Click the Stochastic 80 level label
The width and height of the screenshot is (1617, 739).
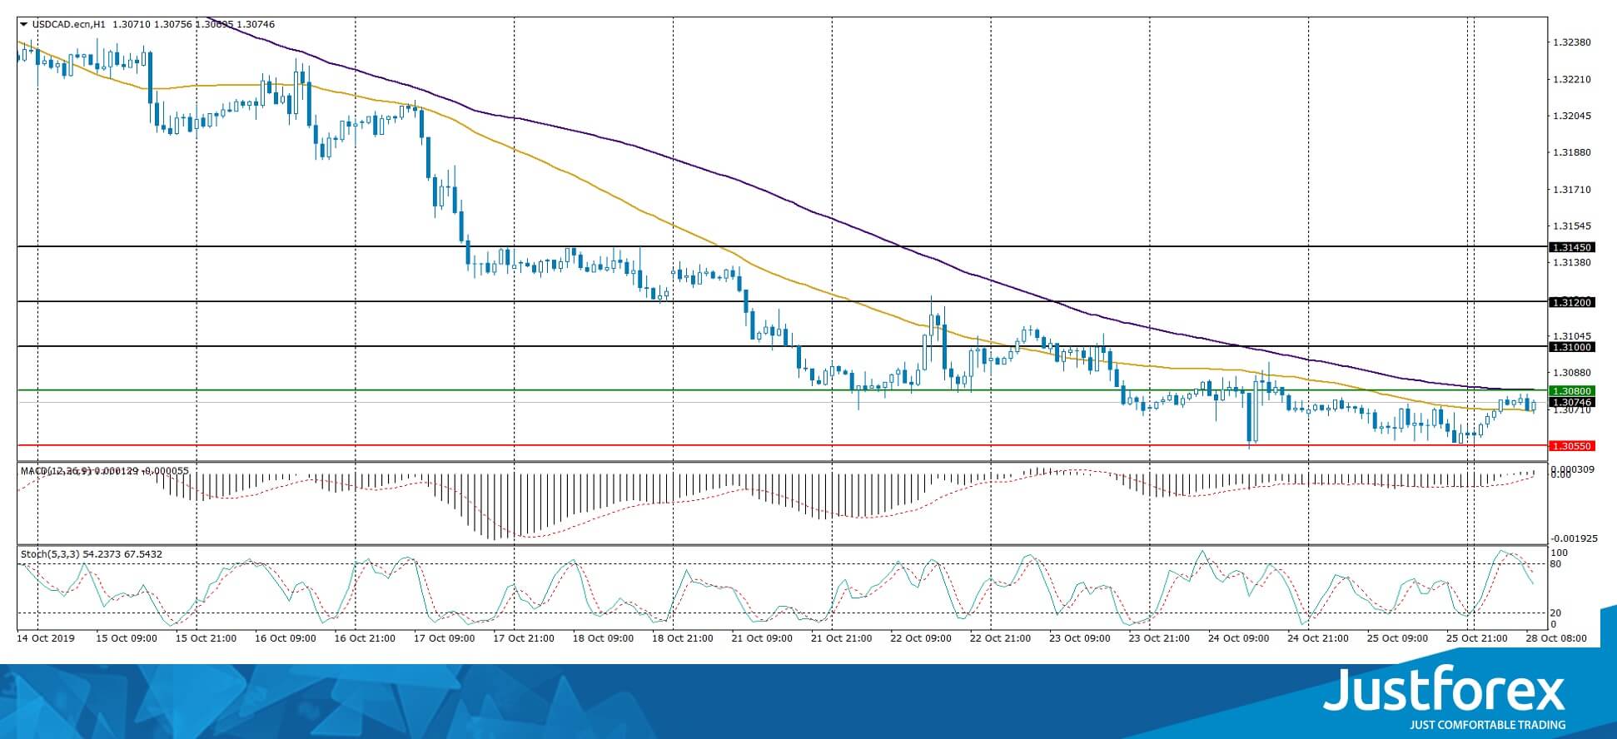click(1555, 564)
